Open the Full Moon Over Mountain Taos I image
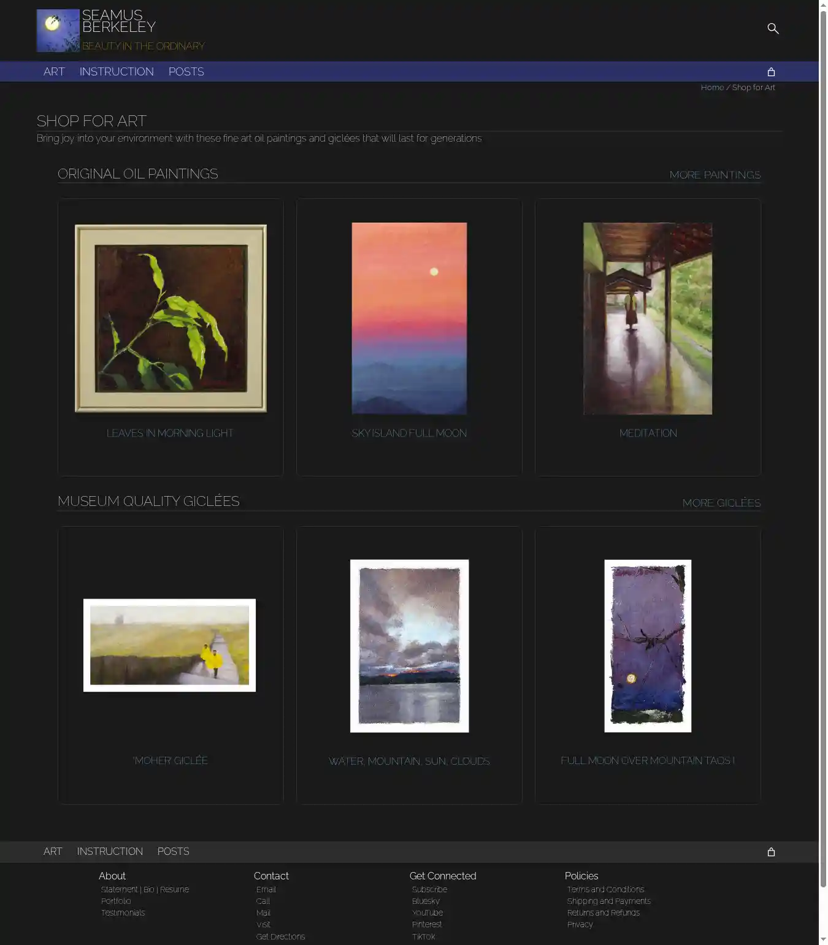This screenshot has width=828, height=945. tap(648, 646)
